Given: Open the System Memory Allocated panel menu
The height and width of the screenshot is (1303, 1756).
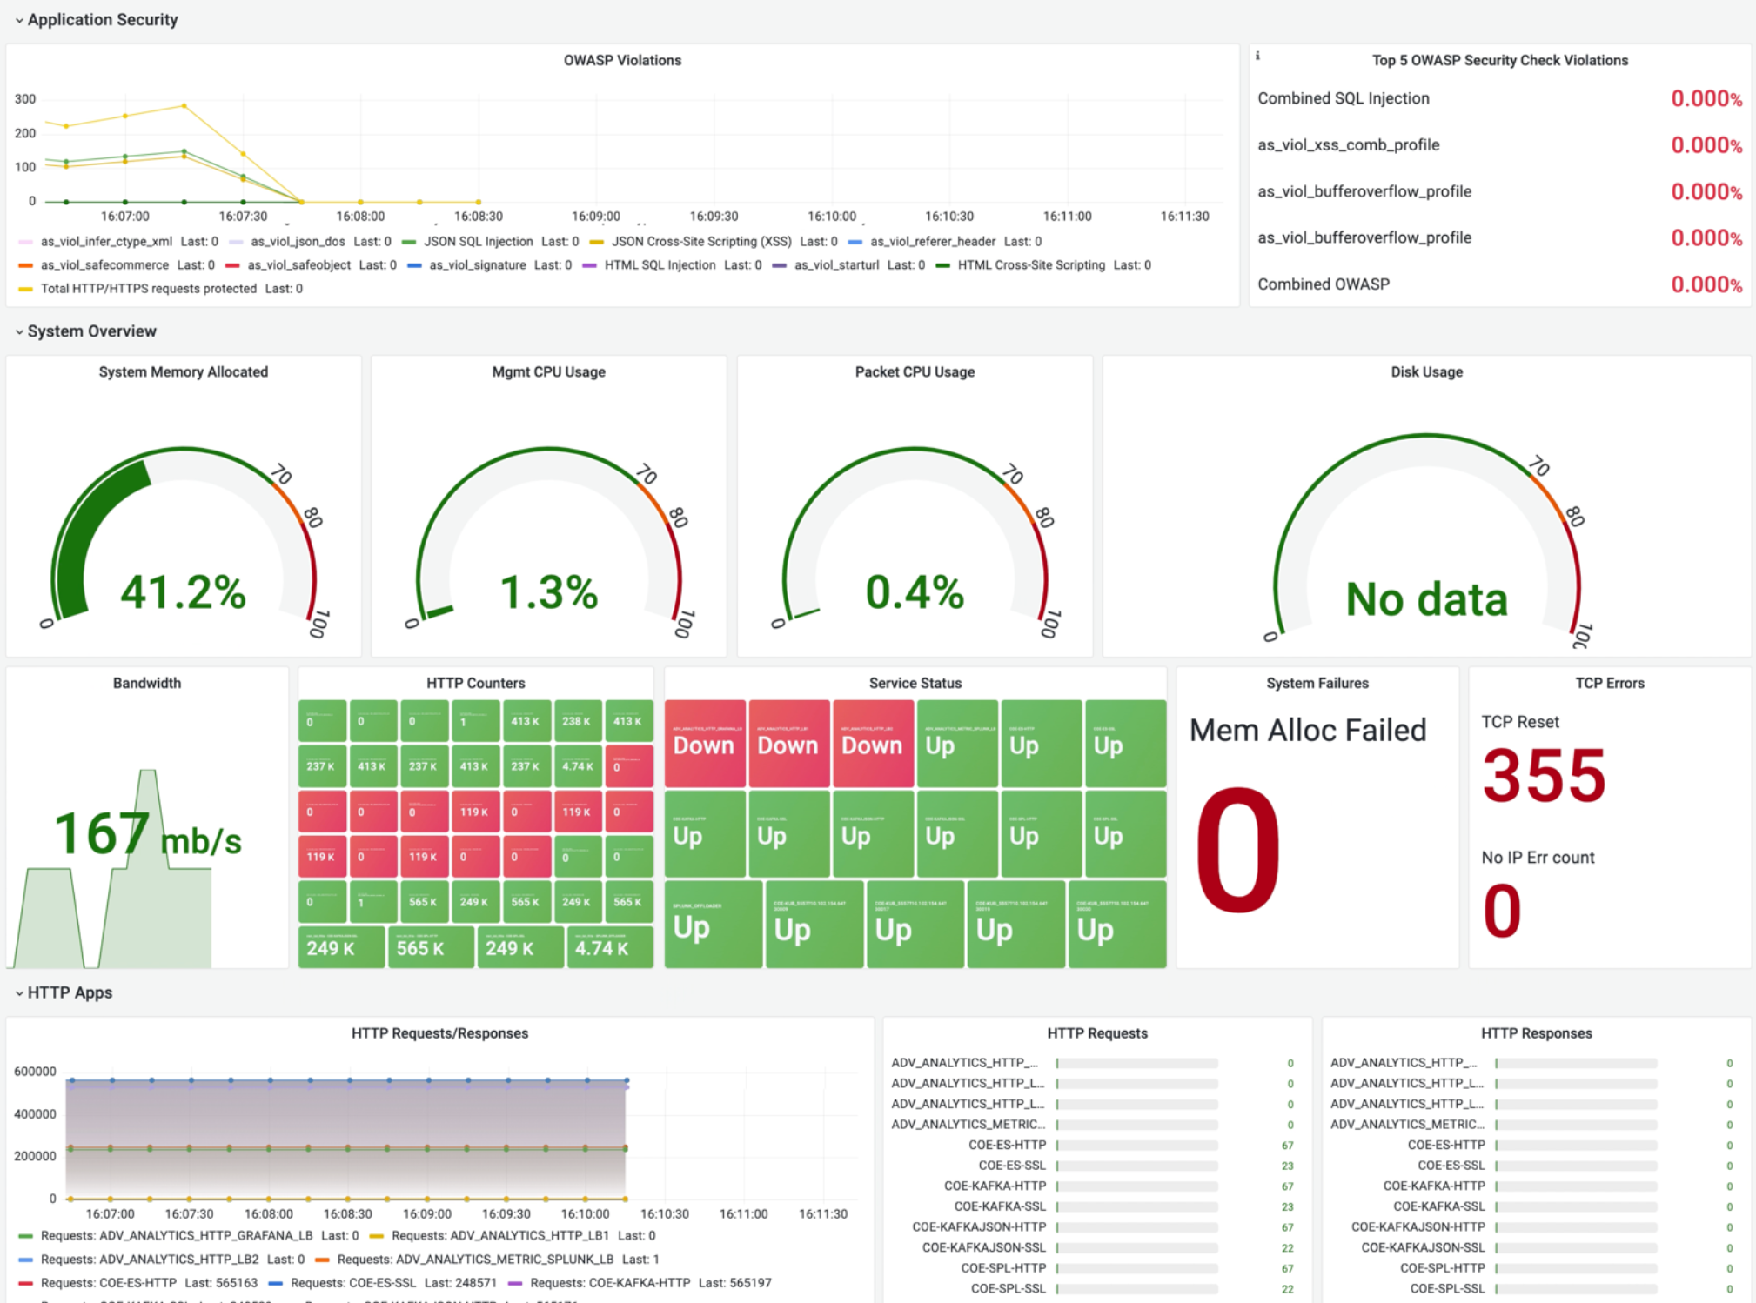Looking at the screenshot, I should pyautogui.click(x=183, y=371).
